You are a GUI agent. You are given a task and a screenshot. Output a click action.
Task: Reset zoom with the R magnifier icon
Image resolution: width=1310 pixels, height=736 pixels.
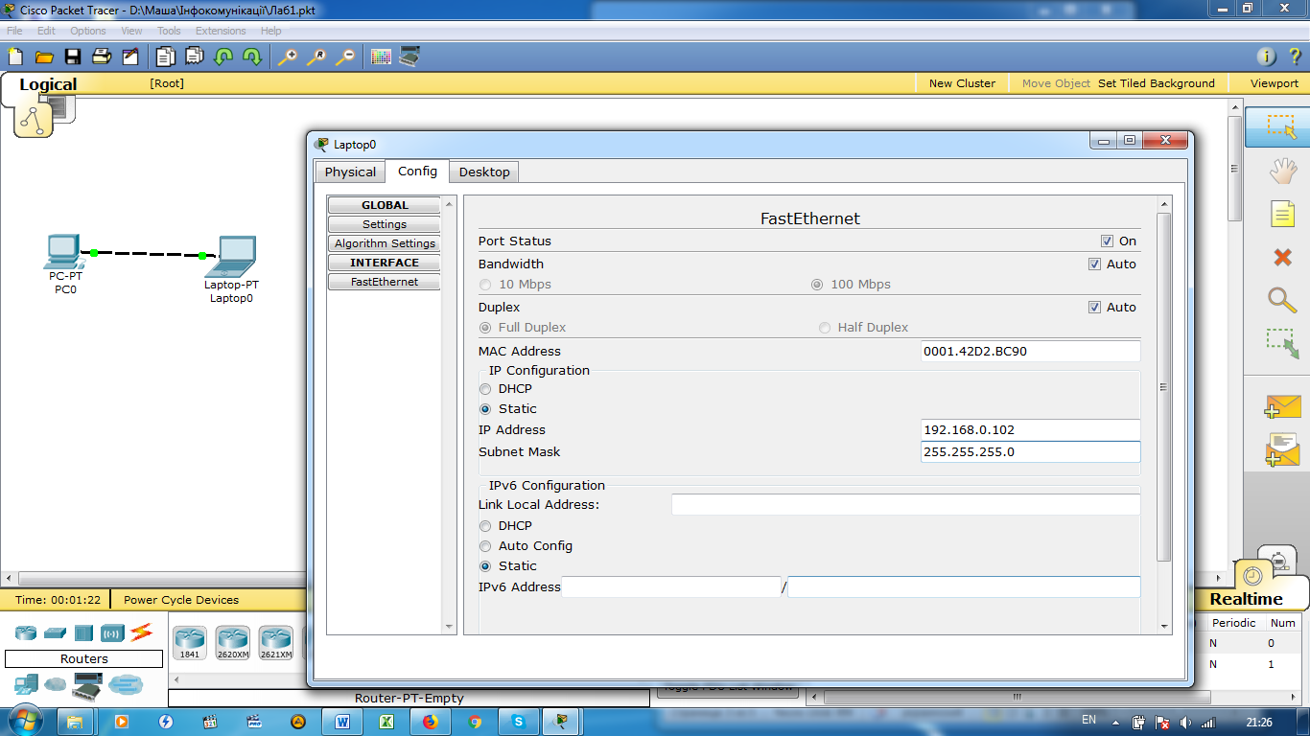click(316, 57)
